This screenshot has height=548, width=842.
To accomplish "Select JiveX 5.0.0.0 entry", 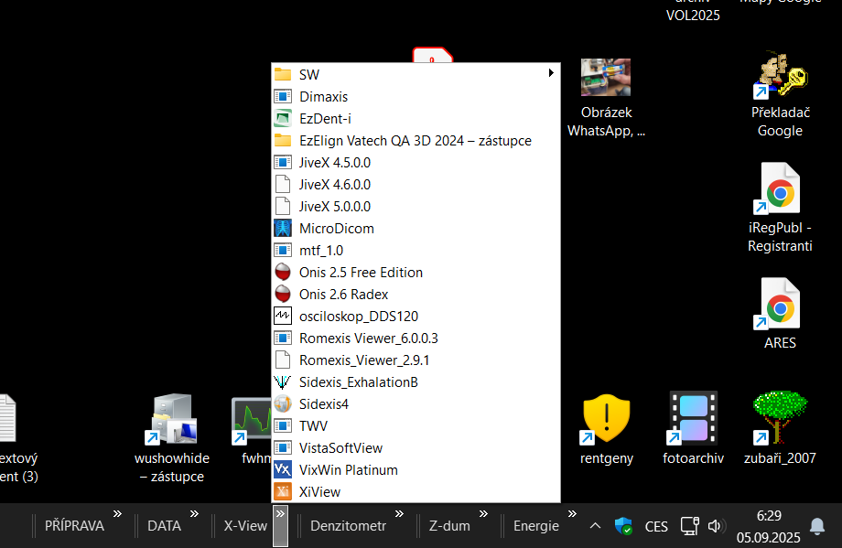I will (x=416, y=207).
